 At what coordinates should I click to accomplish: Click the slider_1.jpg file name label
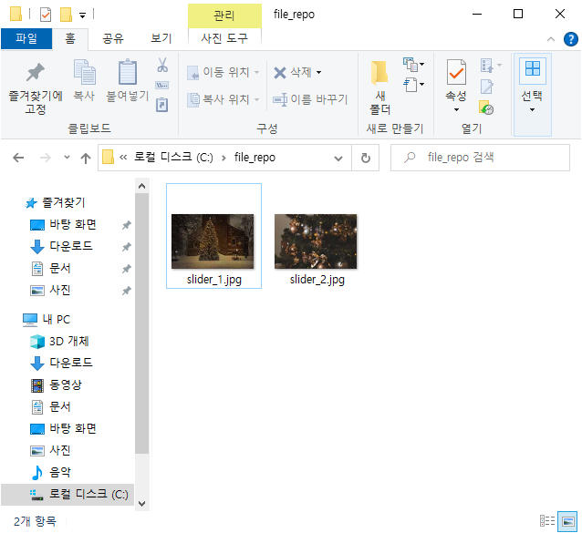214,280
